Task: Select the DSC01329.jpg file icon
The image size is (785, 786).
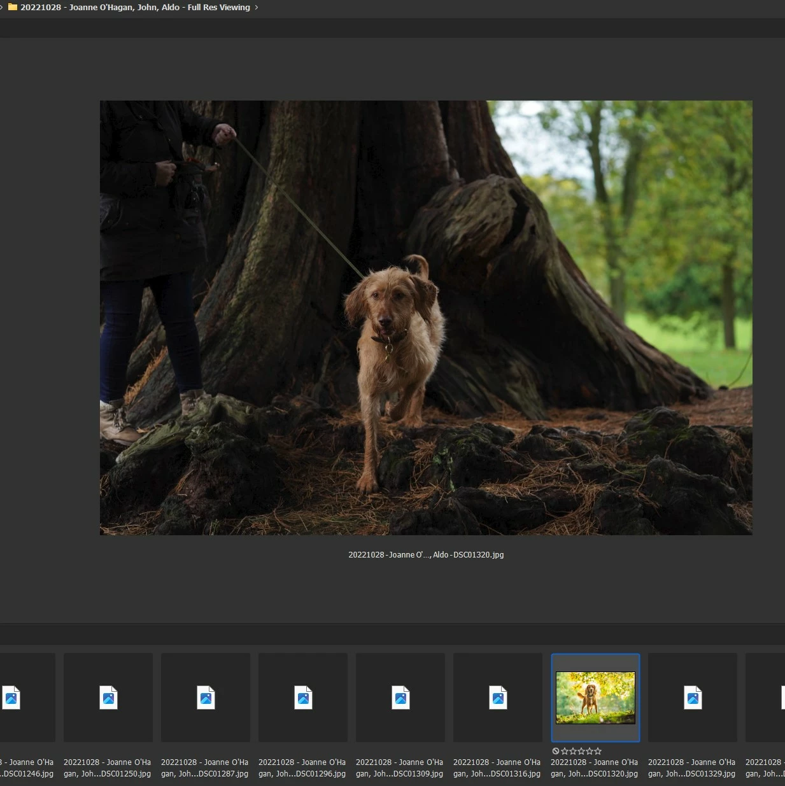Action: tap(693, 698)
